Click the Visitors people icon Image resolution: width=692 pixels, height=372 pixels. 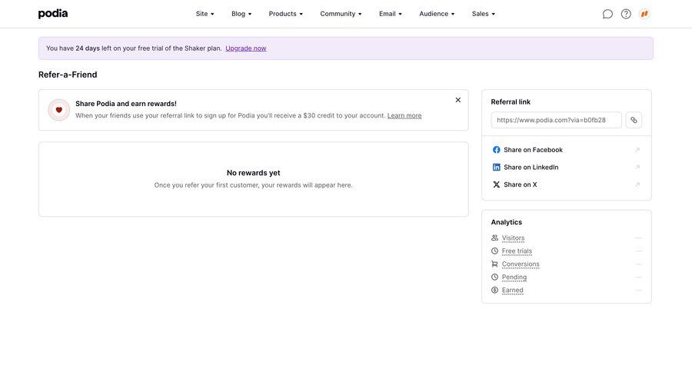[x=494, y=237]
